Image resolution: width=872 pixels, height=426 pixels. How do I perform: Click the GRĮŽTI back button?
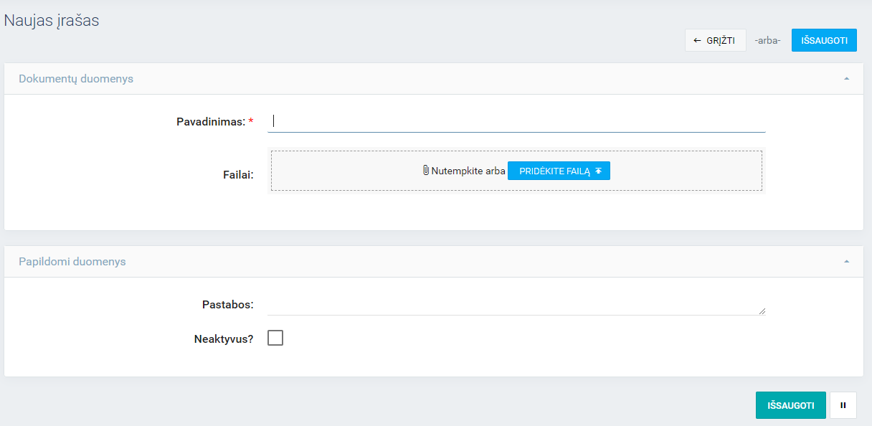pos(715,40)
